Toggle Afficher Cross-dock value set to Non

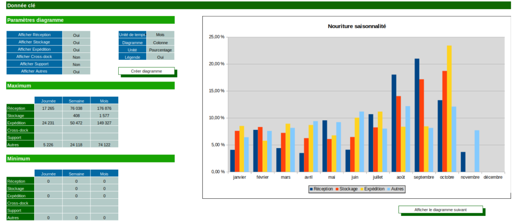[x=76, y=57]
